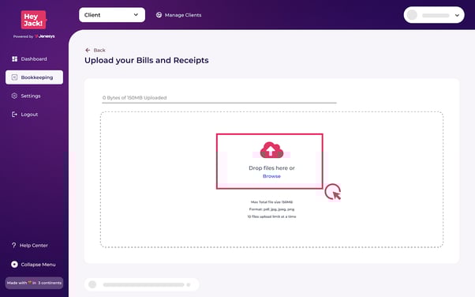
Task: Click the Manage Clients icon
Action: tap(159, 15)
